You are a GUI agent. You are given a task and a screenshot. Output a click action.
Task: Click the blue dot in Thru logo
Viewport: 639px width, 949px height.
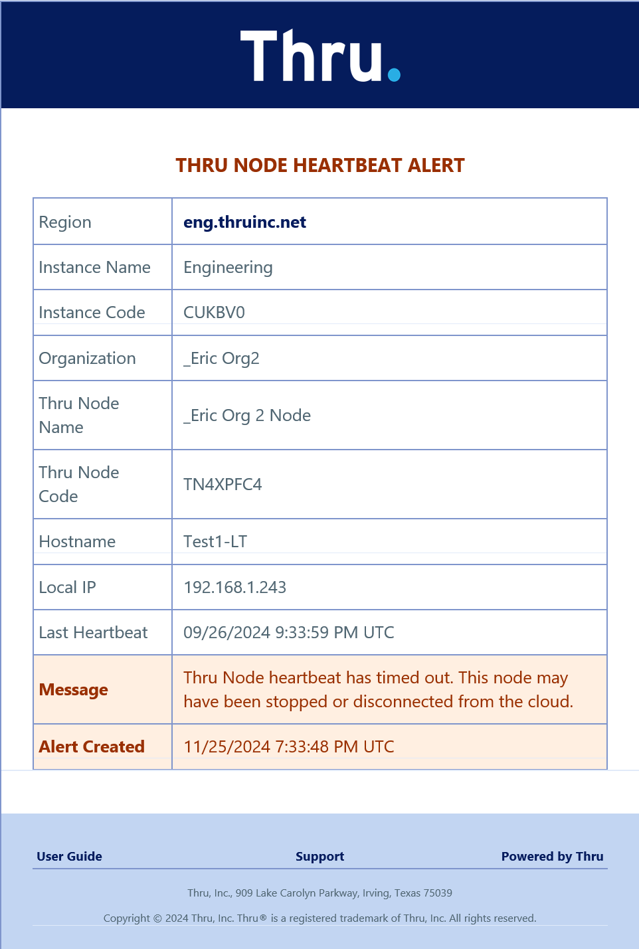click(394, 74)
